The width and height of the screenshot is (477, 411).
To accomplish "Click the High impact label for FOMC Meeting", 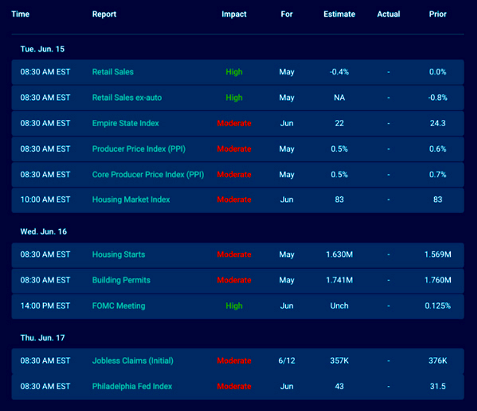I will click(234, 306).
